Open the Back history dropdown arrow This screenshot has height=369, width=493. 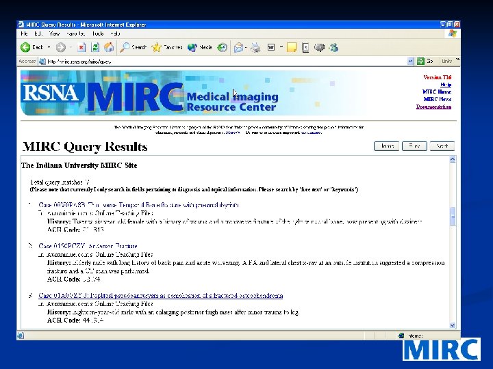(x=49, y=47)
